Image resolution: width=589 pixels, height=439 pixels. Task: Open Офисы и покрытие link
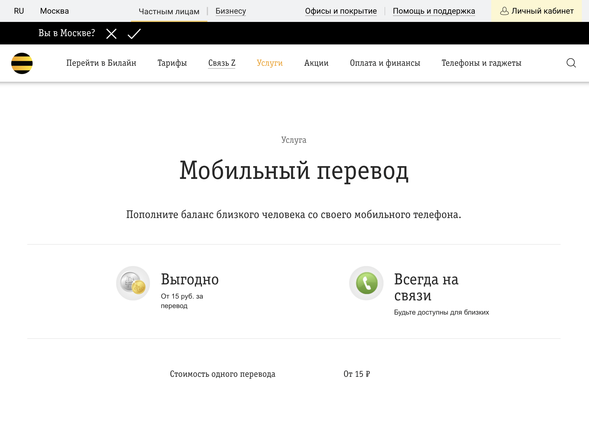(x=341, y=11)
